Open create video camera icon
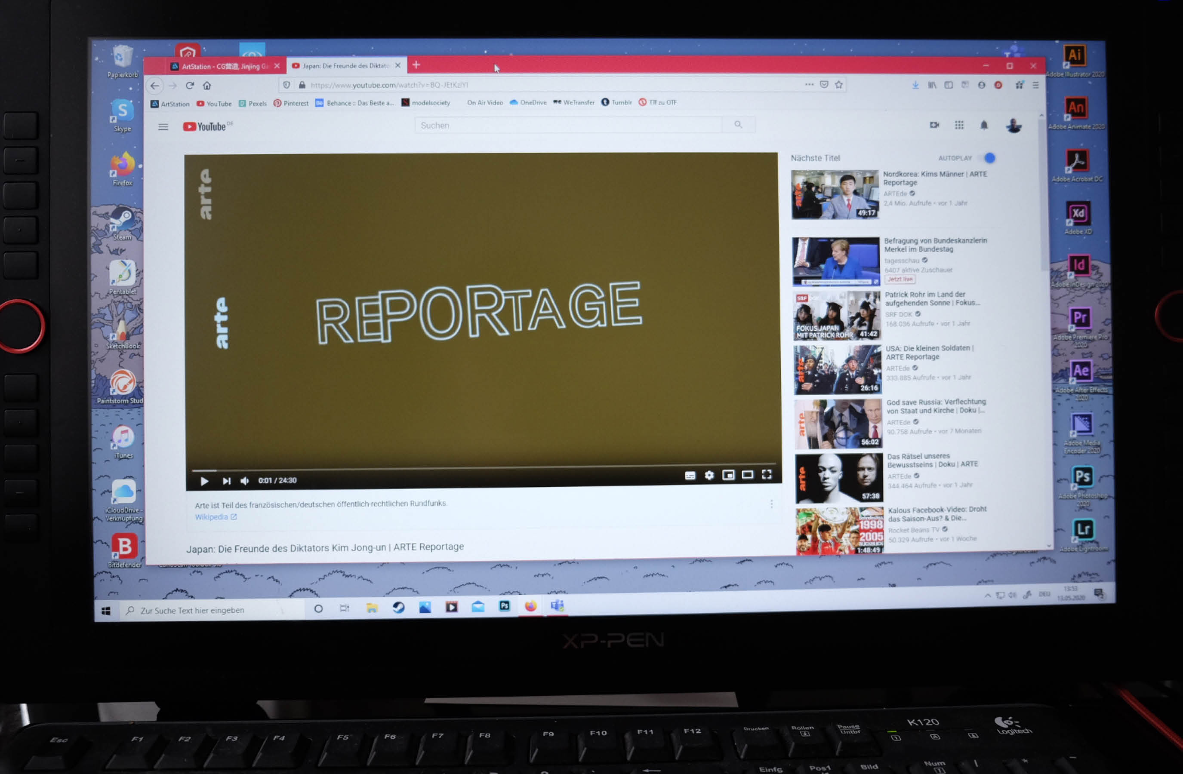This screenshot has width=1183, height=774. click(x=934, y=125)
